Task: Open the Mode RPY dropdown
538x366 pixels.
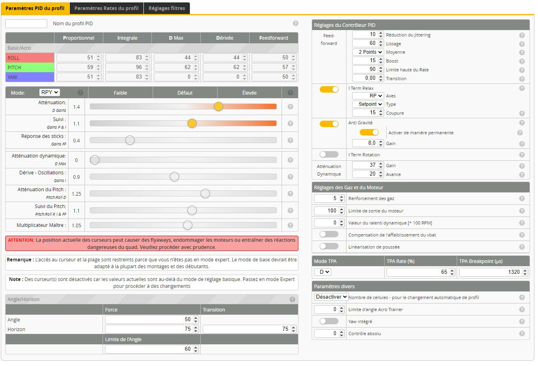Action: (x=50, y=93)
